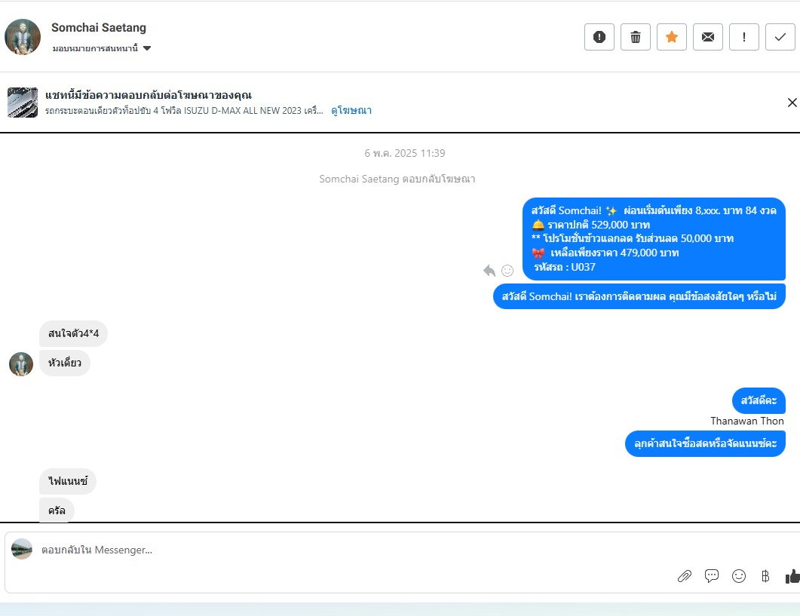Add emoji reaction to promo message
The height and width of the screenshot is (616, 800).
[x=507, y=271]
